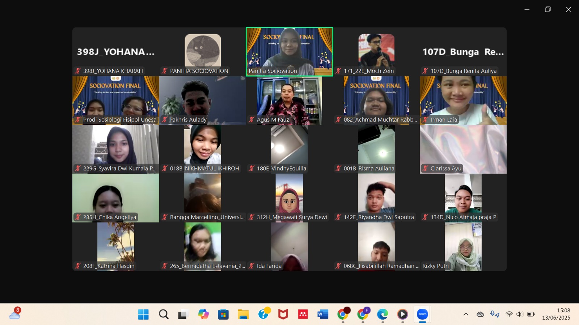
Task: Open the clock and date flyout
Action: (x=556, y=314)
